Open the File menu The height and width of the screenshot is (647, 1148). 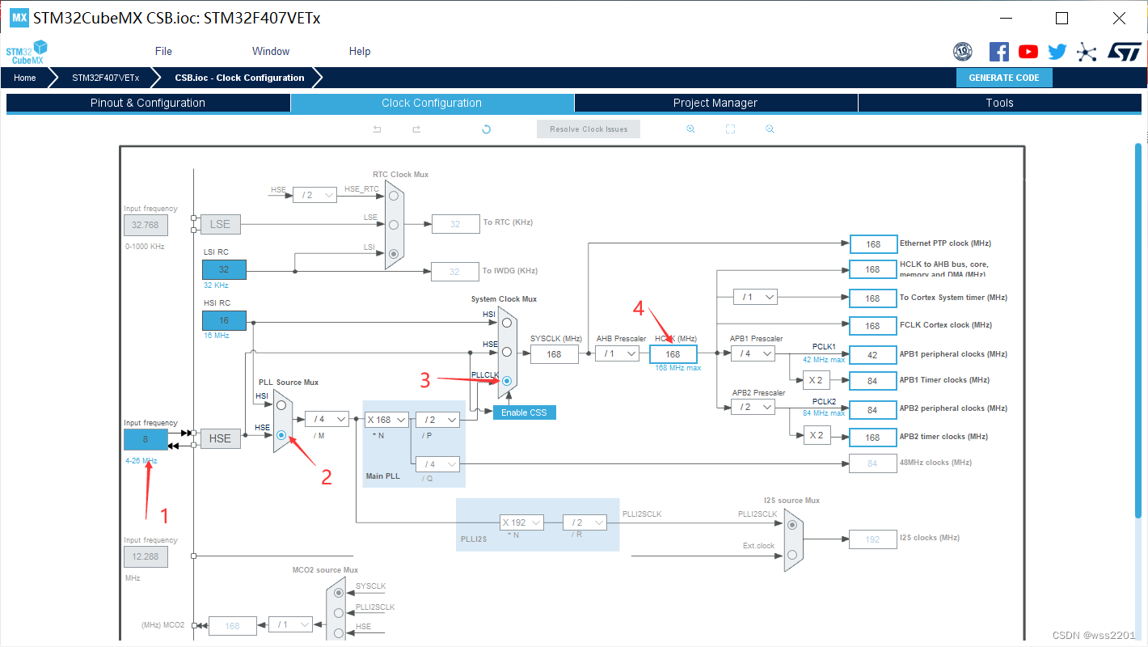[x=163, y=51]
